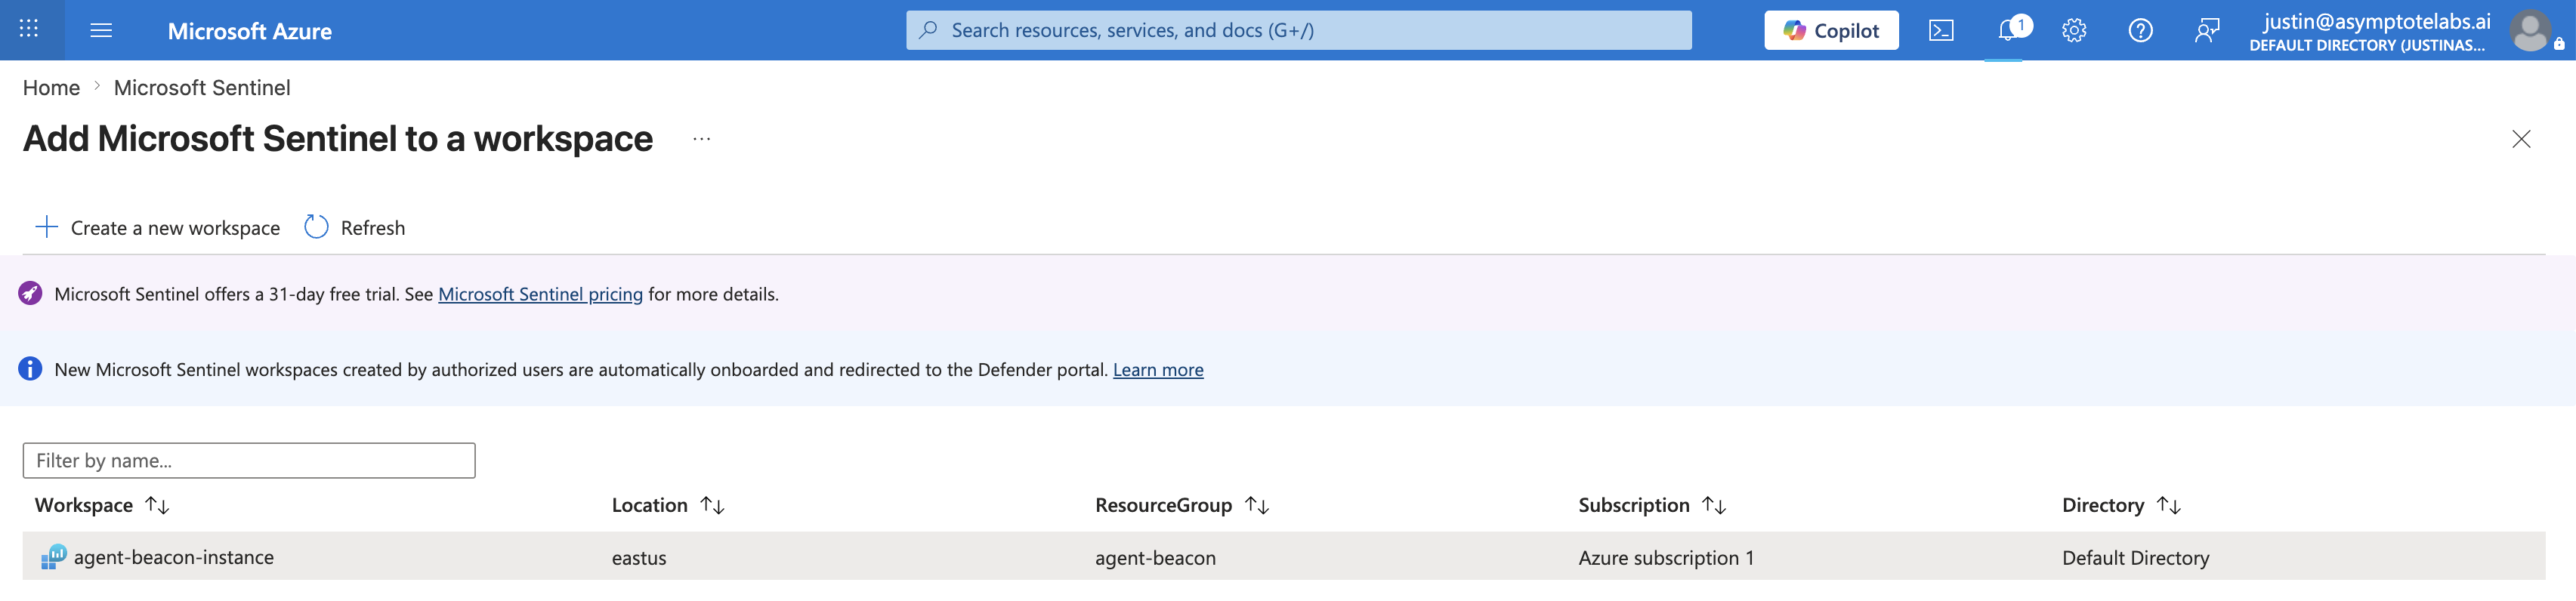The height and width of the screenshot is (601, 2576).
Task: Sort by the Location column arrows
Action: [x=712, y=505]
